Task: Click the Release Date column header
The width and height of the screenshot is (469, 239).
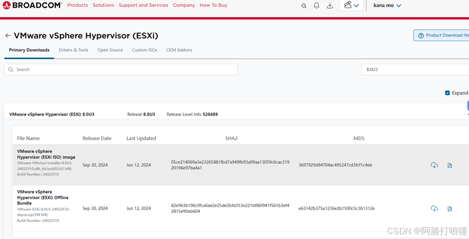Action: pos(97,138)
